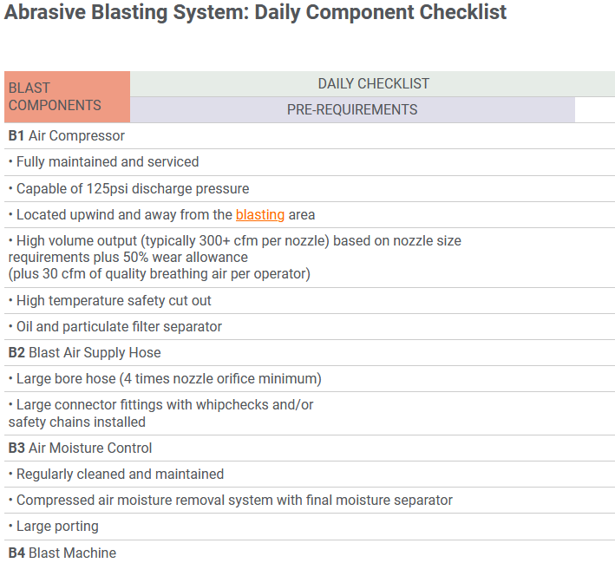Click the "Large bore hose" checklist item

pos(165,378)
